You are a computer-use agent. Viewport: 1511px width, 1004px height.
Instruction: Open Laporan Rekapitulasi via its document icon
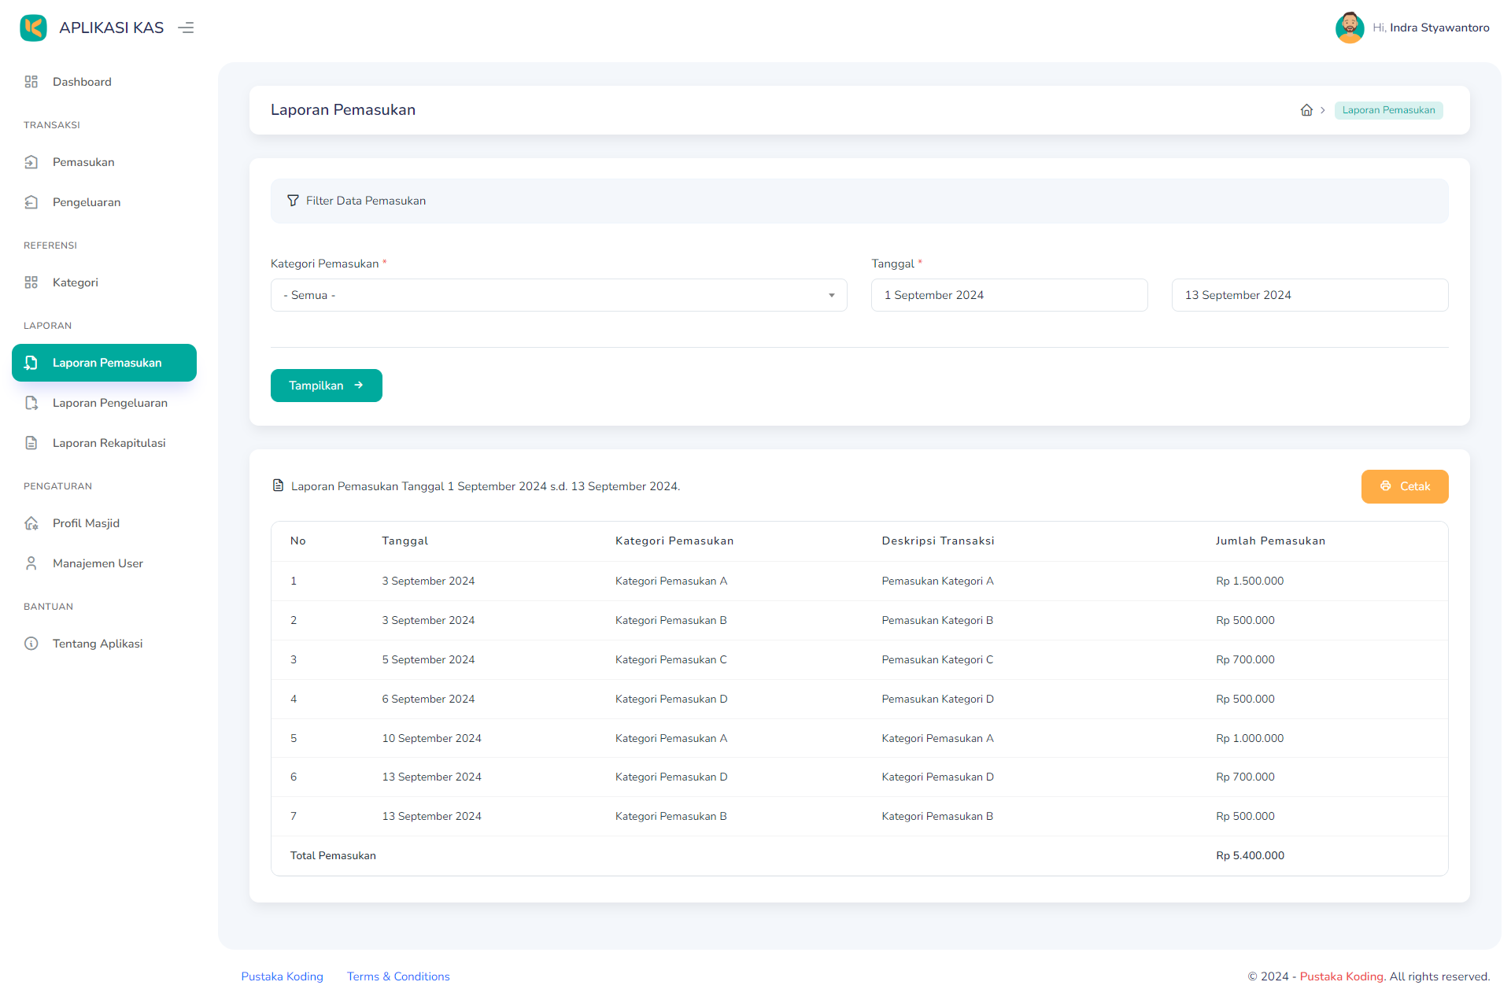tap(31, 442)
